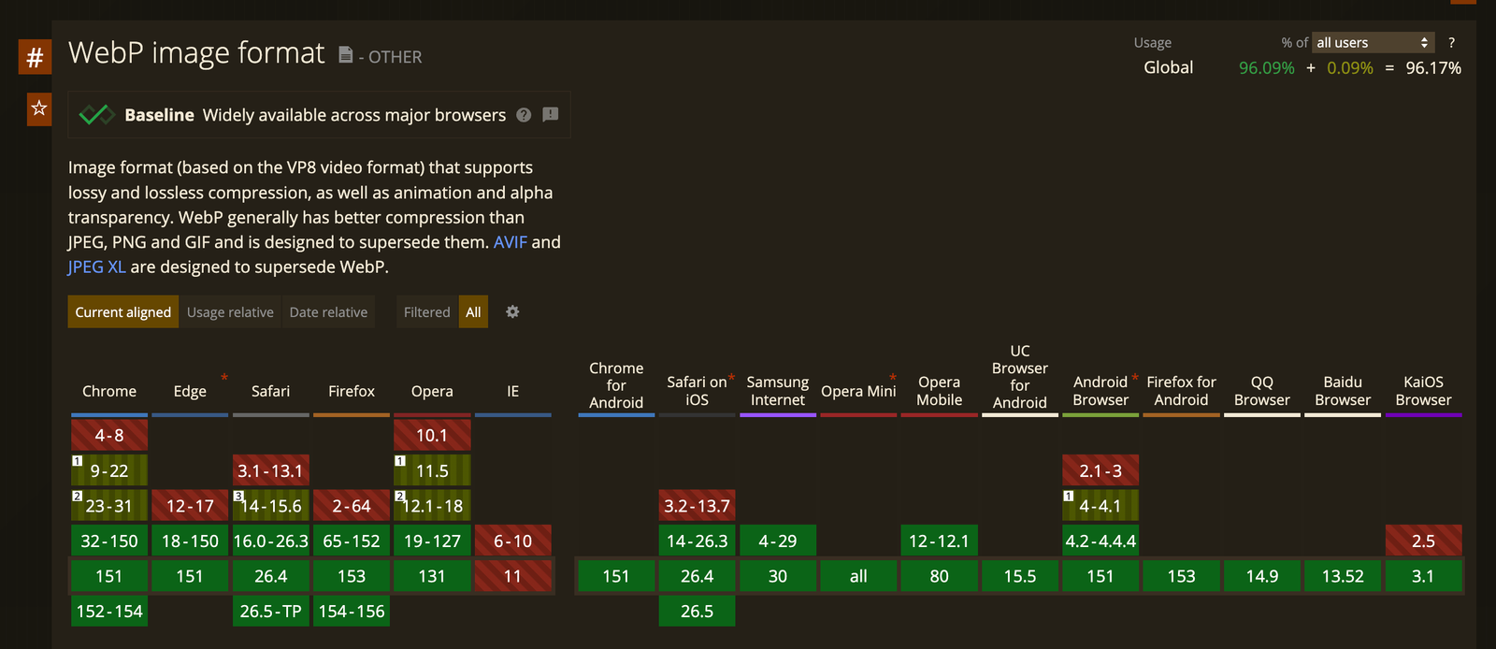Click the IE column header
The height and width of the screenshot is (649, 1496).
(512, 392)
